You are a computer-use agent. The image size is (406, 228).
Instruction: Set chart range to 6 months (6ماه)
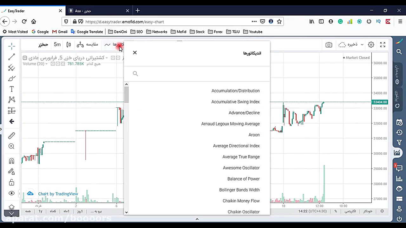tap(53, 211)
